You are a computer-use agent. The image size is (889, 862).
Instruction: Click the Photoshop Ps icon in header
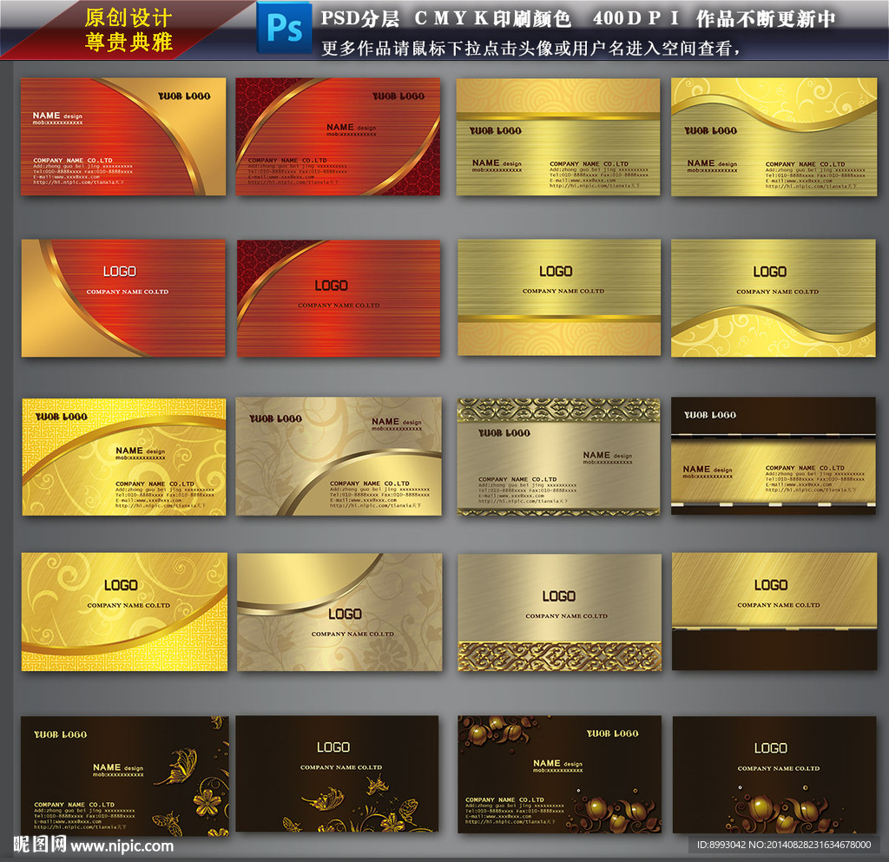click(284, 27)
